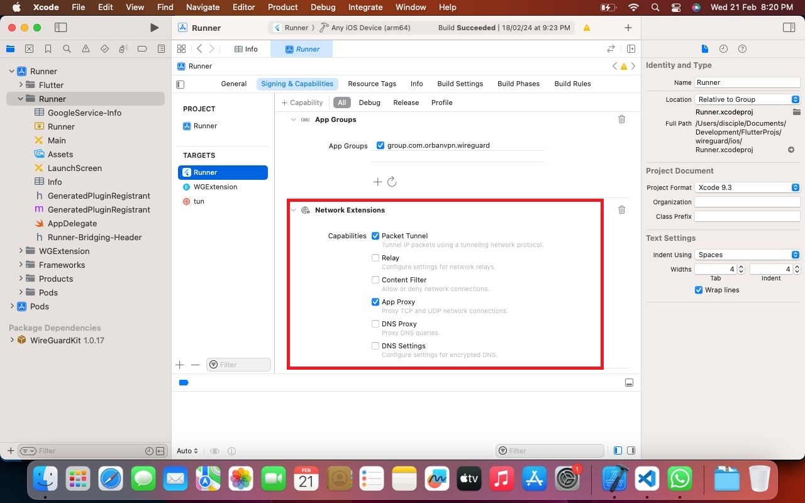Open the Product menu

coord(282,7)
